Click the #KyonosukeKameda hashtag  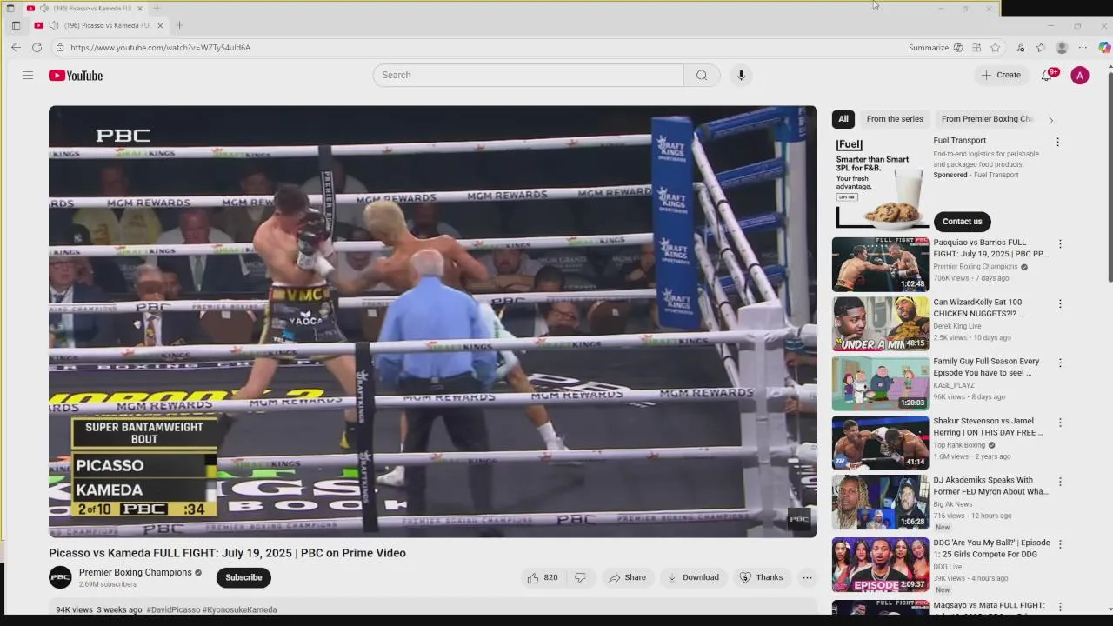pyautogui.click(x=240, y=609)
